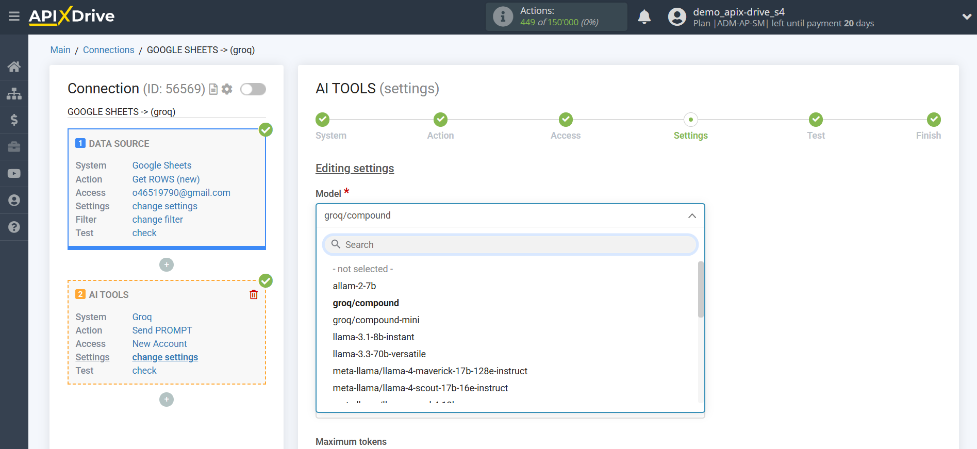The width and height of the screenshot is (977, 449).
Task: Open the o46519790@gmail.com access link
Action: click(181, 193)
